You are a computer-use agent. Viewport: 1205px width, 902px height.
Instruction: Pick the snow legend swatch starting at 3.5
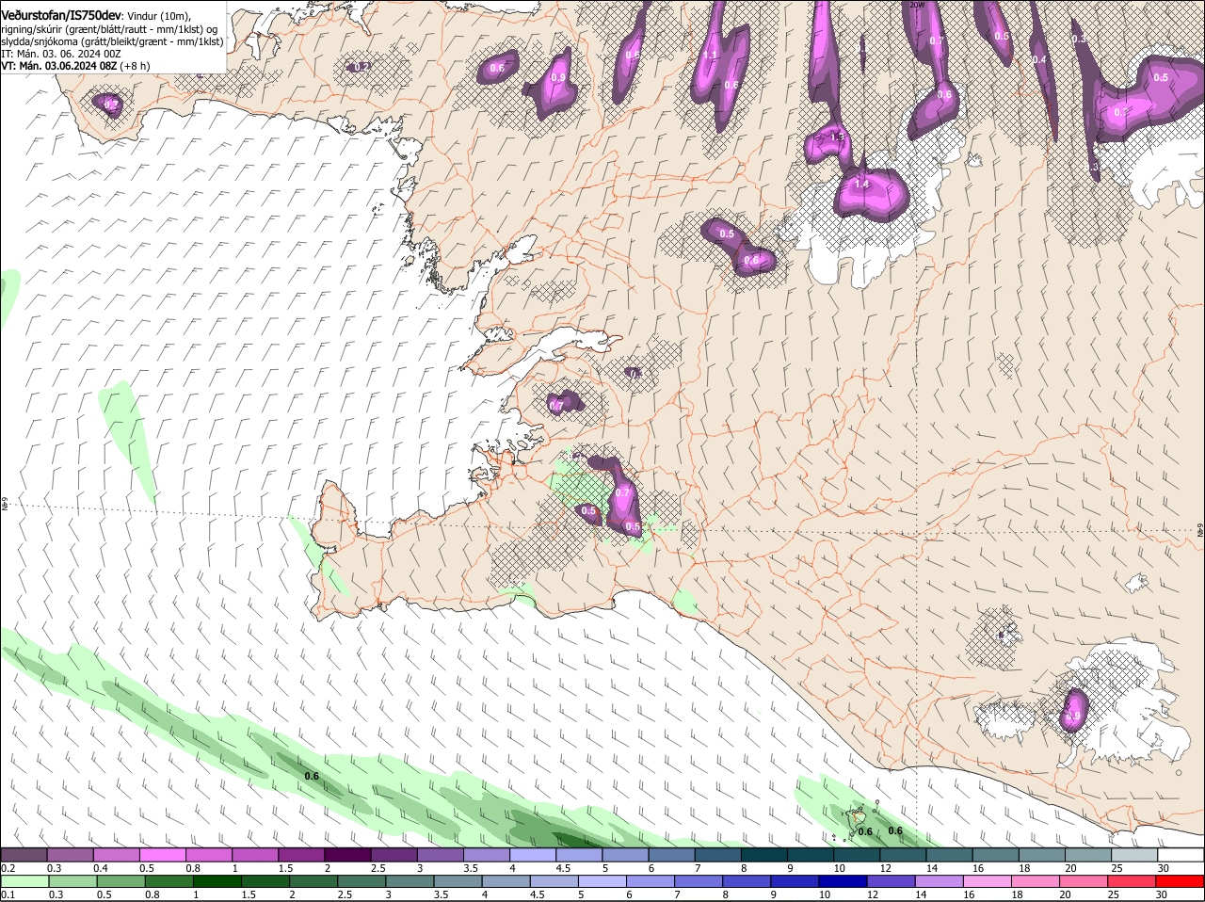486,854
